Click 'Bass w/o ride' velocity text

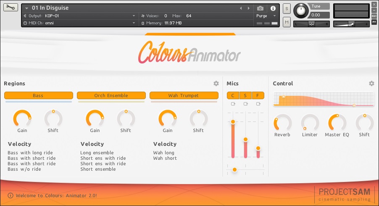click(x=24, y=169)
